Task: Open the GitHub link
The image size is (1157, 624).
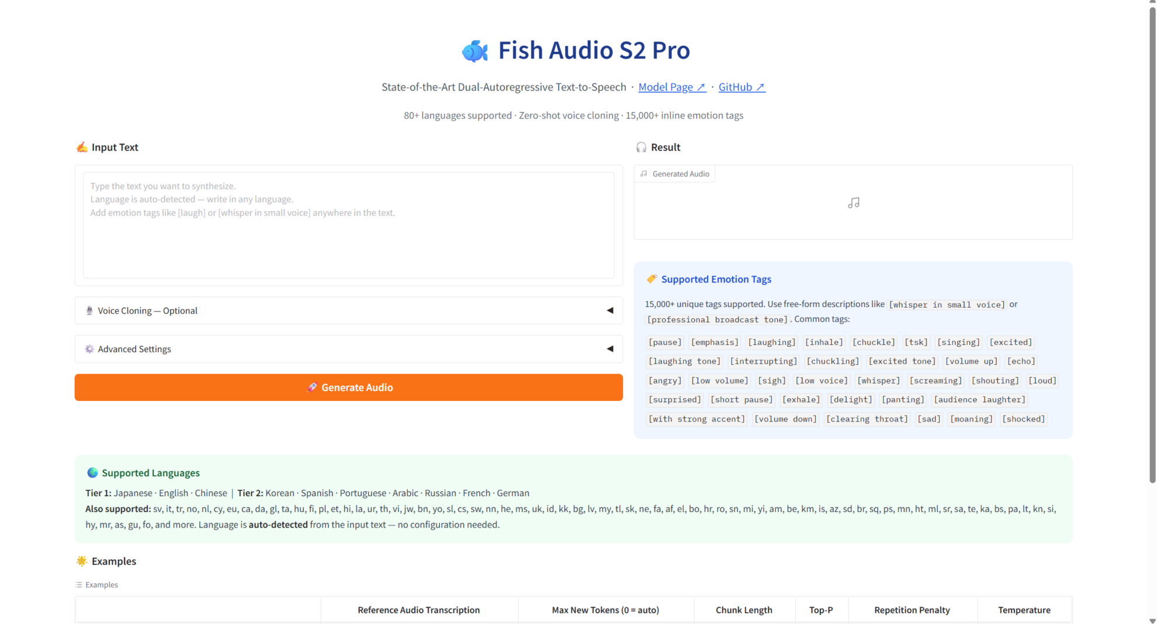Action: click(x=741, y=87)
